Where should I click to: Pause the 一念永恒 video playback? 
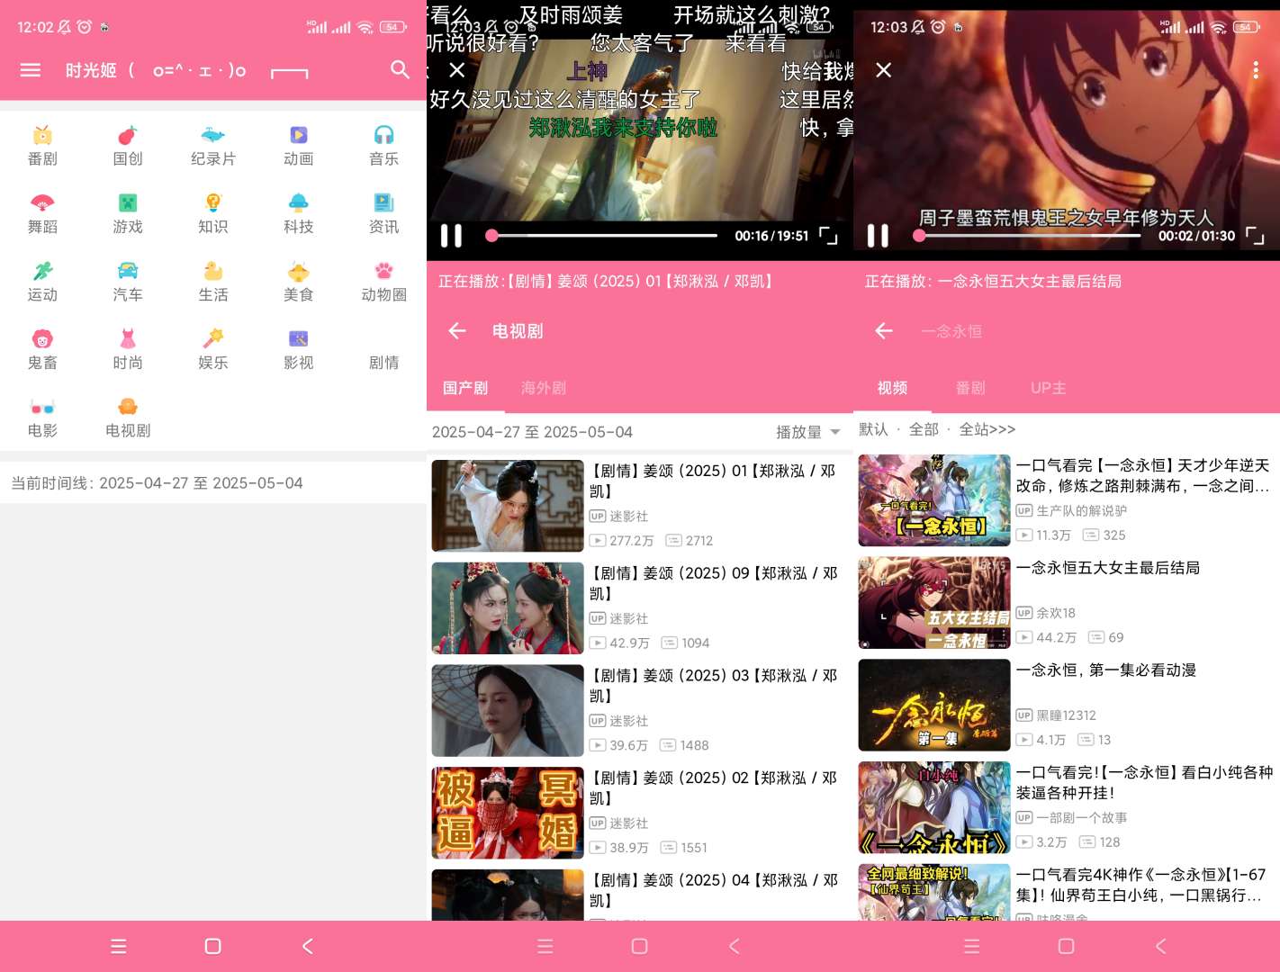[x=878, y=236]
